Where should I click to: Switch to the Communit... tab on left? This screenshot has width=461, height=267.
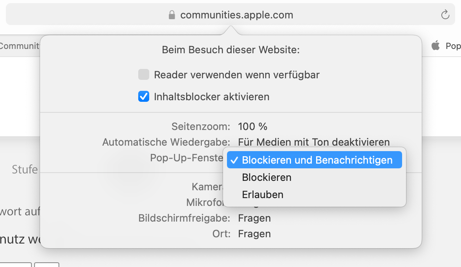point(20,46)
